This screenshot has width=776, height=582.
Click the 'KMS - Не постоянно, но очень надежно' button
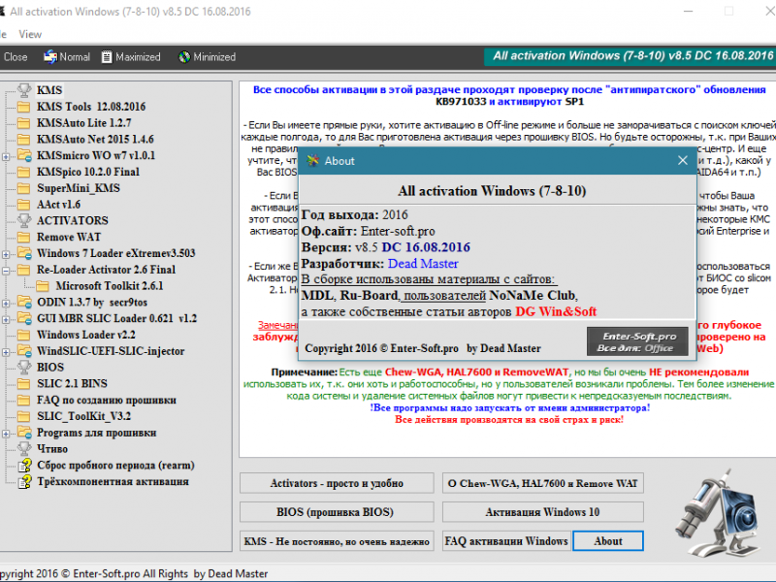tap(337, 541)
